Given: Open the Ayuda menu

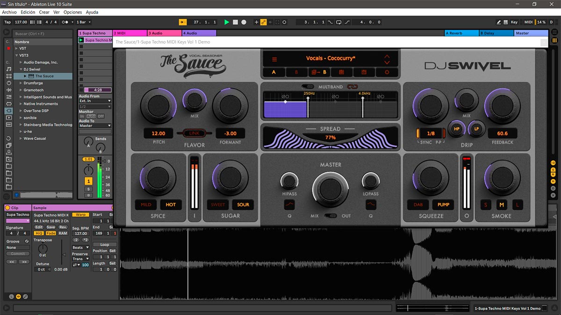Looking at the screenshot, I should 92,12.
